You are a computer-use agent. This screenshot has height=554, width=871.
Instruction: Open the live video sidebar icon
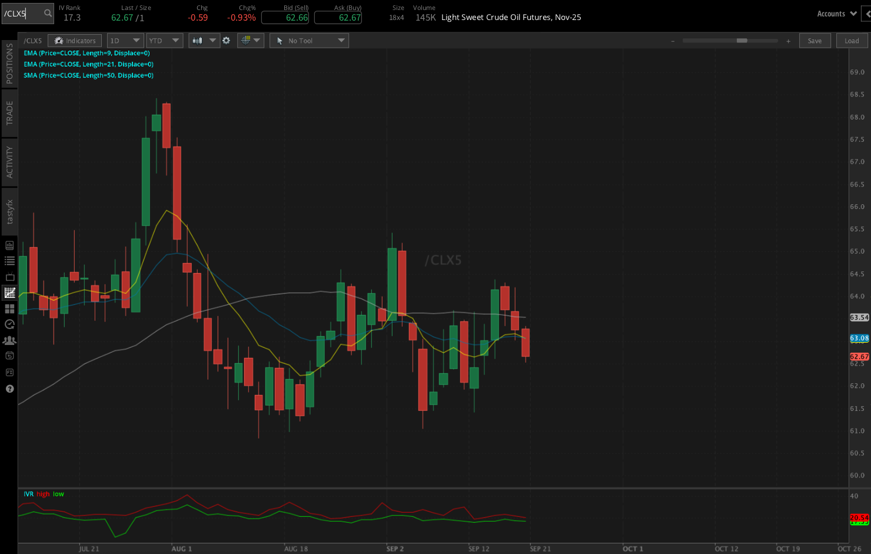click(9, 277)
